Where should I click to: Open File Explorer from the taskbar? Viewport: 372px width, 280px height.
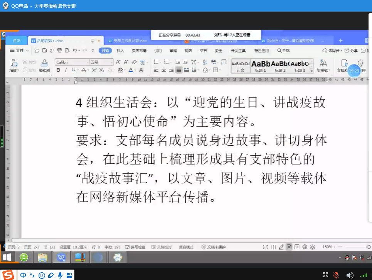click(42, 258)
